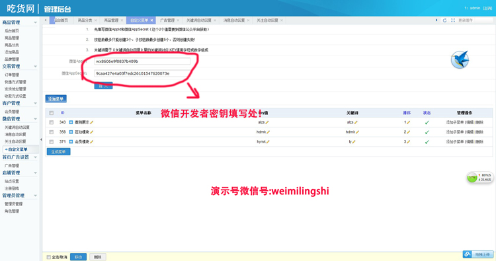This screenshot has height=261, width=496.
Task: Tick the select-all checkbox in table header
Action: 51,113
